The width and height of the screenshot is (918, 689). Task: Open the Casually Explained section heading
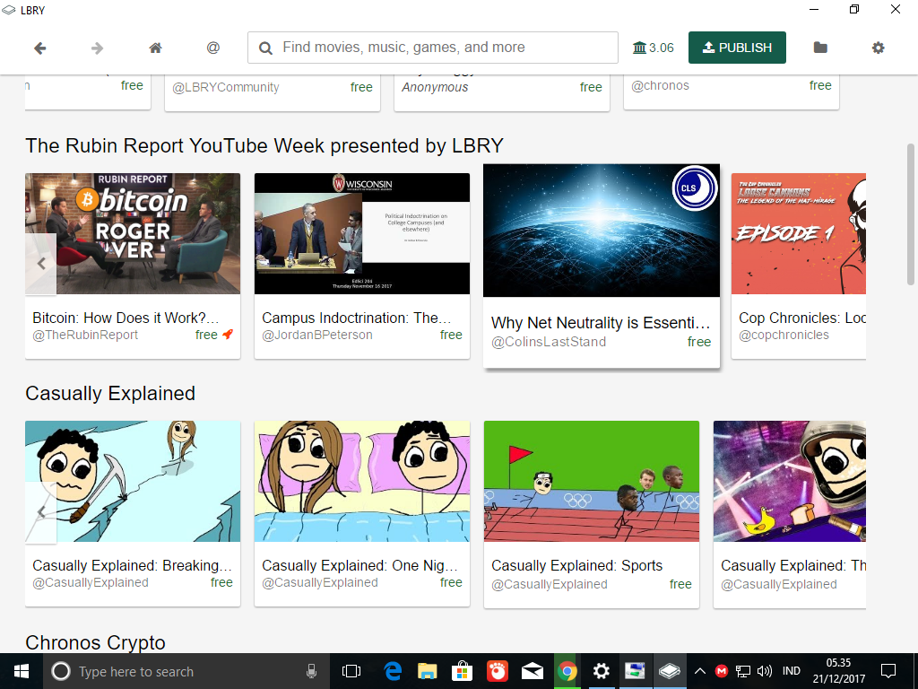[x=110, y=393]
